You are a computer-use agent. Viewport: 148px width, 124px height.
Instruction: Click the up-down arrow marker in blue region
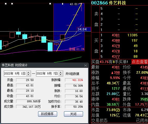(62, 4)
